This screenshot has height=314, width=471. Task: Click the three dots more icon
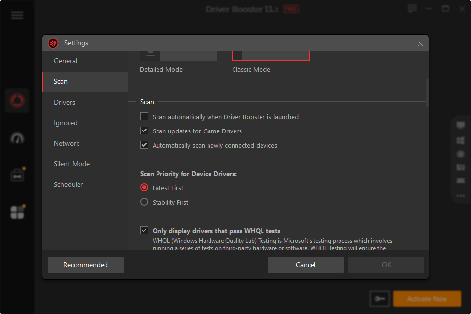461,196
